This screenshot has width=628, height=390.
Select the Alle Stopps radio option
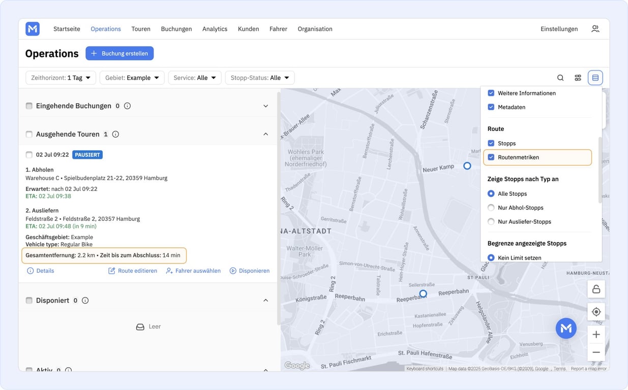[491, 193]
